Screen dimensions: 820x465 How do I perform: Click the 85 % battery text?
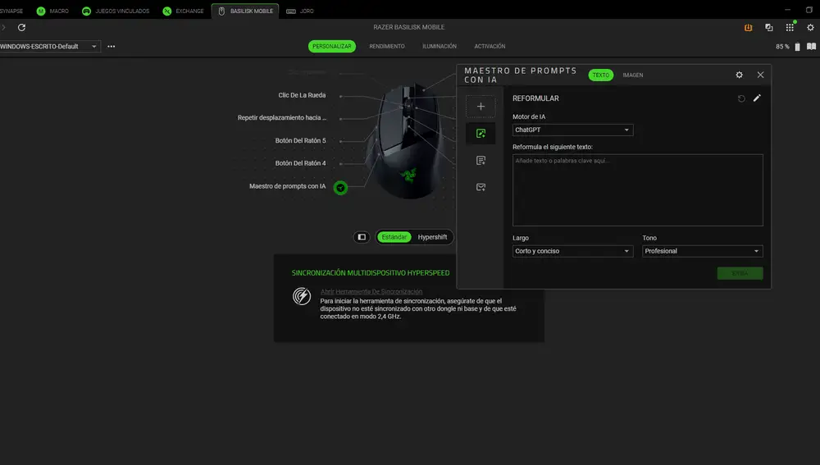(782, 47)
